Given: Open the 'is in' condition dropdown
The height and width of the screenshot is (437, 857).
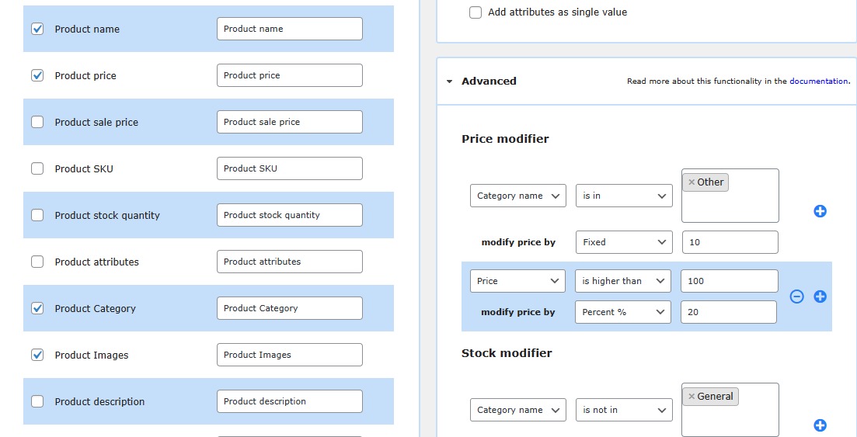Looking at the screenshot, I should 624,196.
